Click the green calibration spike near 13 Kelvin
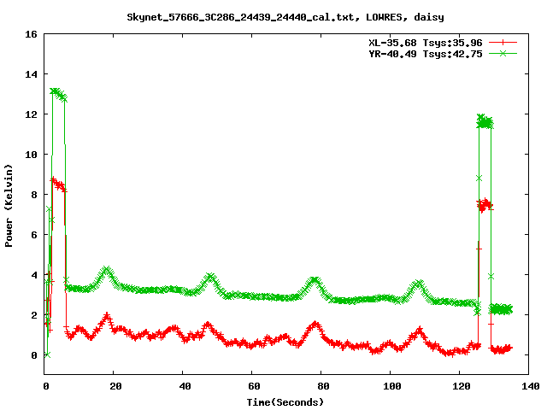This screenshot has width=547, height=410. (58, 94)
